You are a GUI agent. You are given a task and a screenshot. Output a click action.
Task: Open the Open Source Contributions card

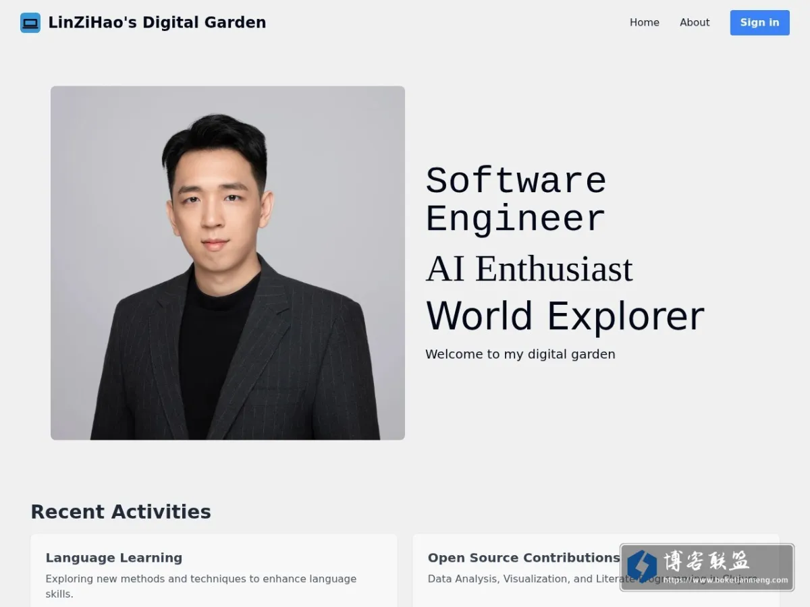pyautogui.click(x=596, y=571)
